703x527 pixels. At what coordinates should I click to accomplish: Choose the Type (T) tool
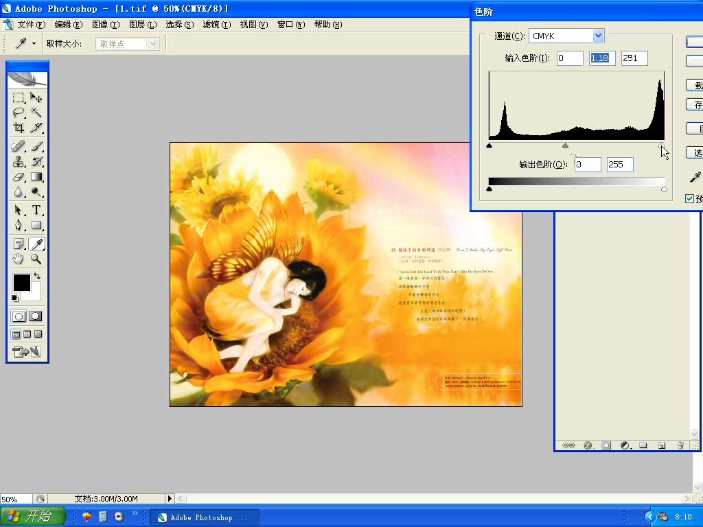(36, 210)
